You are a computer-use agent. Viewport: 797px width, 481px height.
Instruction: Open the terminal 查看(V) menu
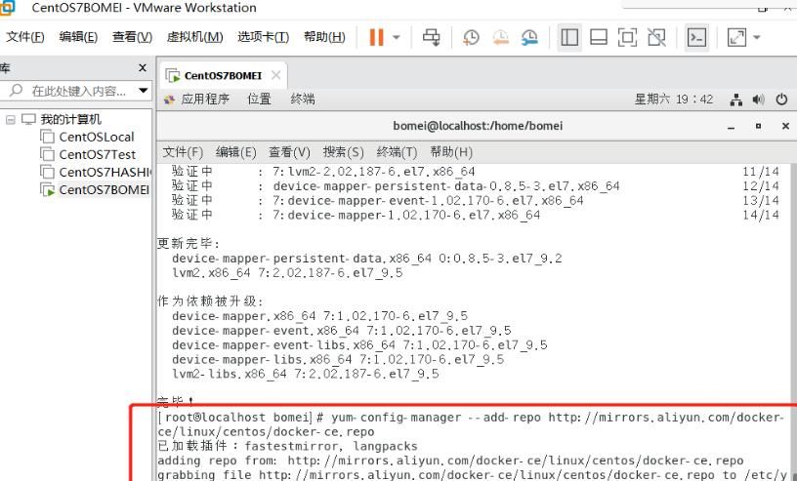click(289, 152)
